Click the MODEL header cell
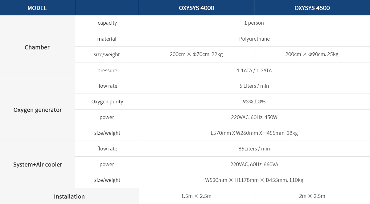The image size is (370, 204). point(37,8)
